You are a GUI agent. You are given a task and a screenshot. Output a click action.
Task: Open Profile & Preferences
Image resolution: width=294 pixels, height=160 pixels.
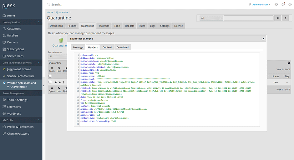point(21,127)
